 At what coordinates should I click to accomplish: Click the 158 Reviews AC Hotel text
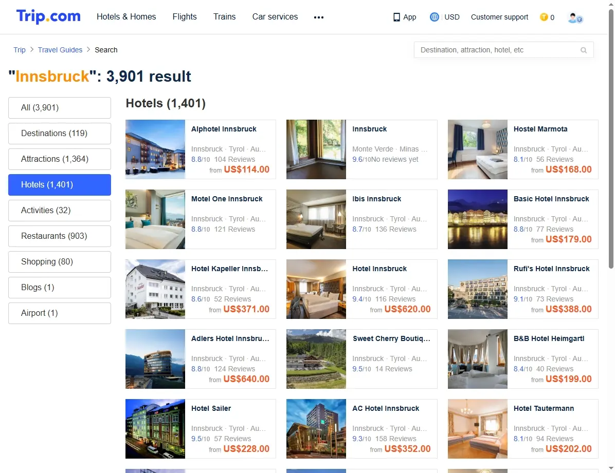click(x=396, y=439)
